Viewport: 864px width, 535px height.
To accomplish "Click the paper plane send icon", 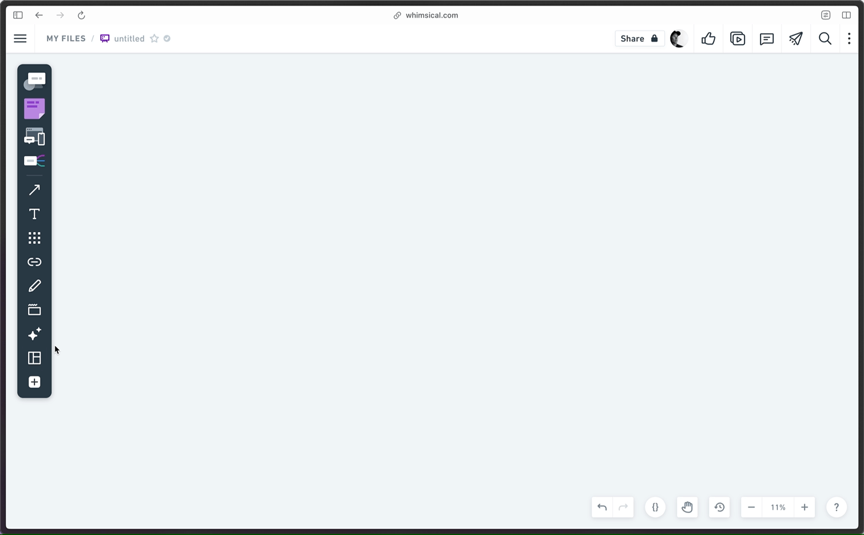I will click(x=796, y=38).
